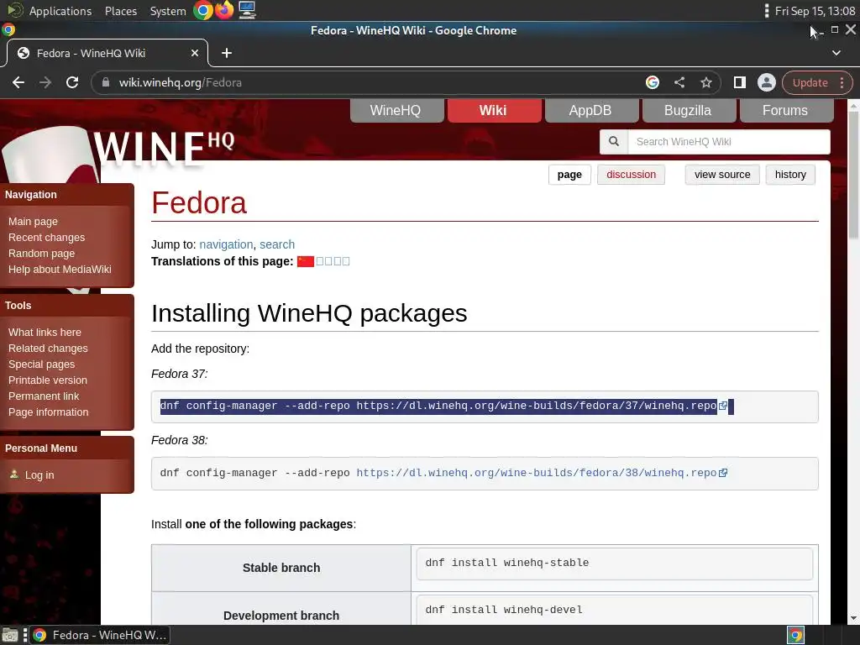Viewport: 860px width, 645px height.
Task: Open the top panel three-dot menu
Action: (766, 10)
